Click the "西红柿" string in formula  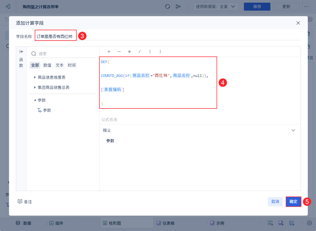click(x=161, y=76)
